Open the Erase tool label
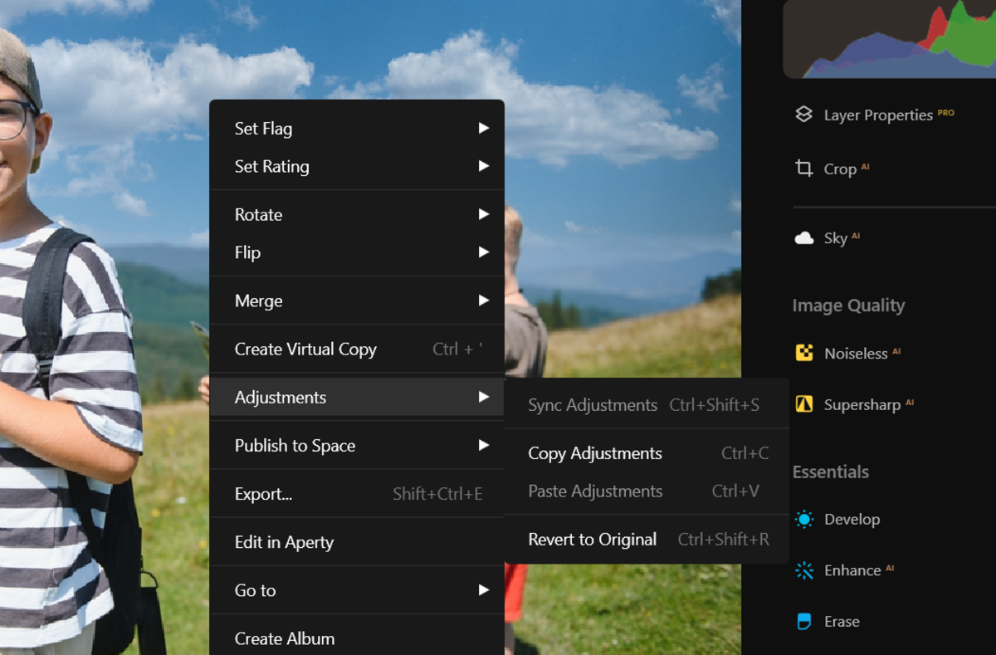 [x=842, y=621]
